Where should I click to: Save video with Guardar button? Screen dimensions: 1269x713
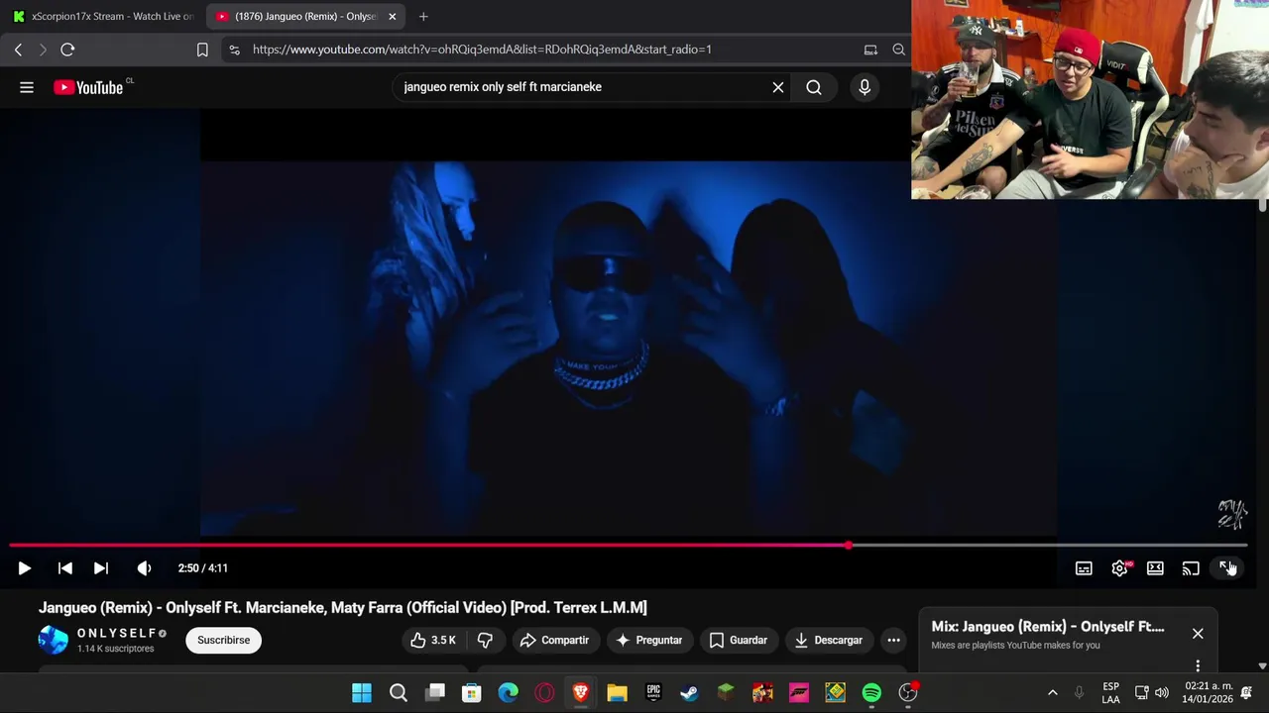tap(739, 640)
